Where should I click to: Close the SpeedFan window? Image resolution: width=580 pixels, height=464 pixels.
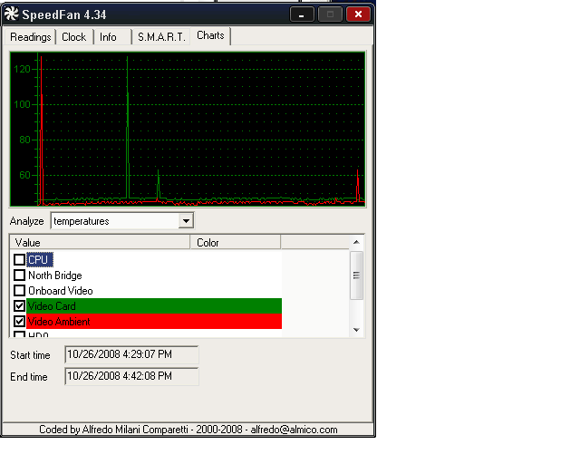(359, 14)
